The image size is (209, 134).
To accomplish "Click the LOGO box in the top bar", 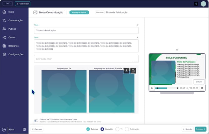I will 7,4.
